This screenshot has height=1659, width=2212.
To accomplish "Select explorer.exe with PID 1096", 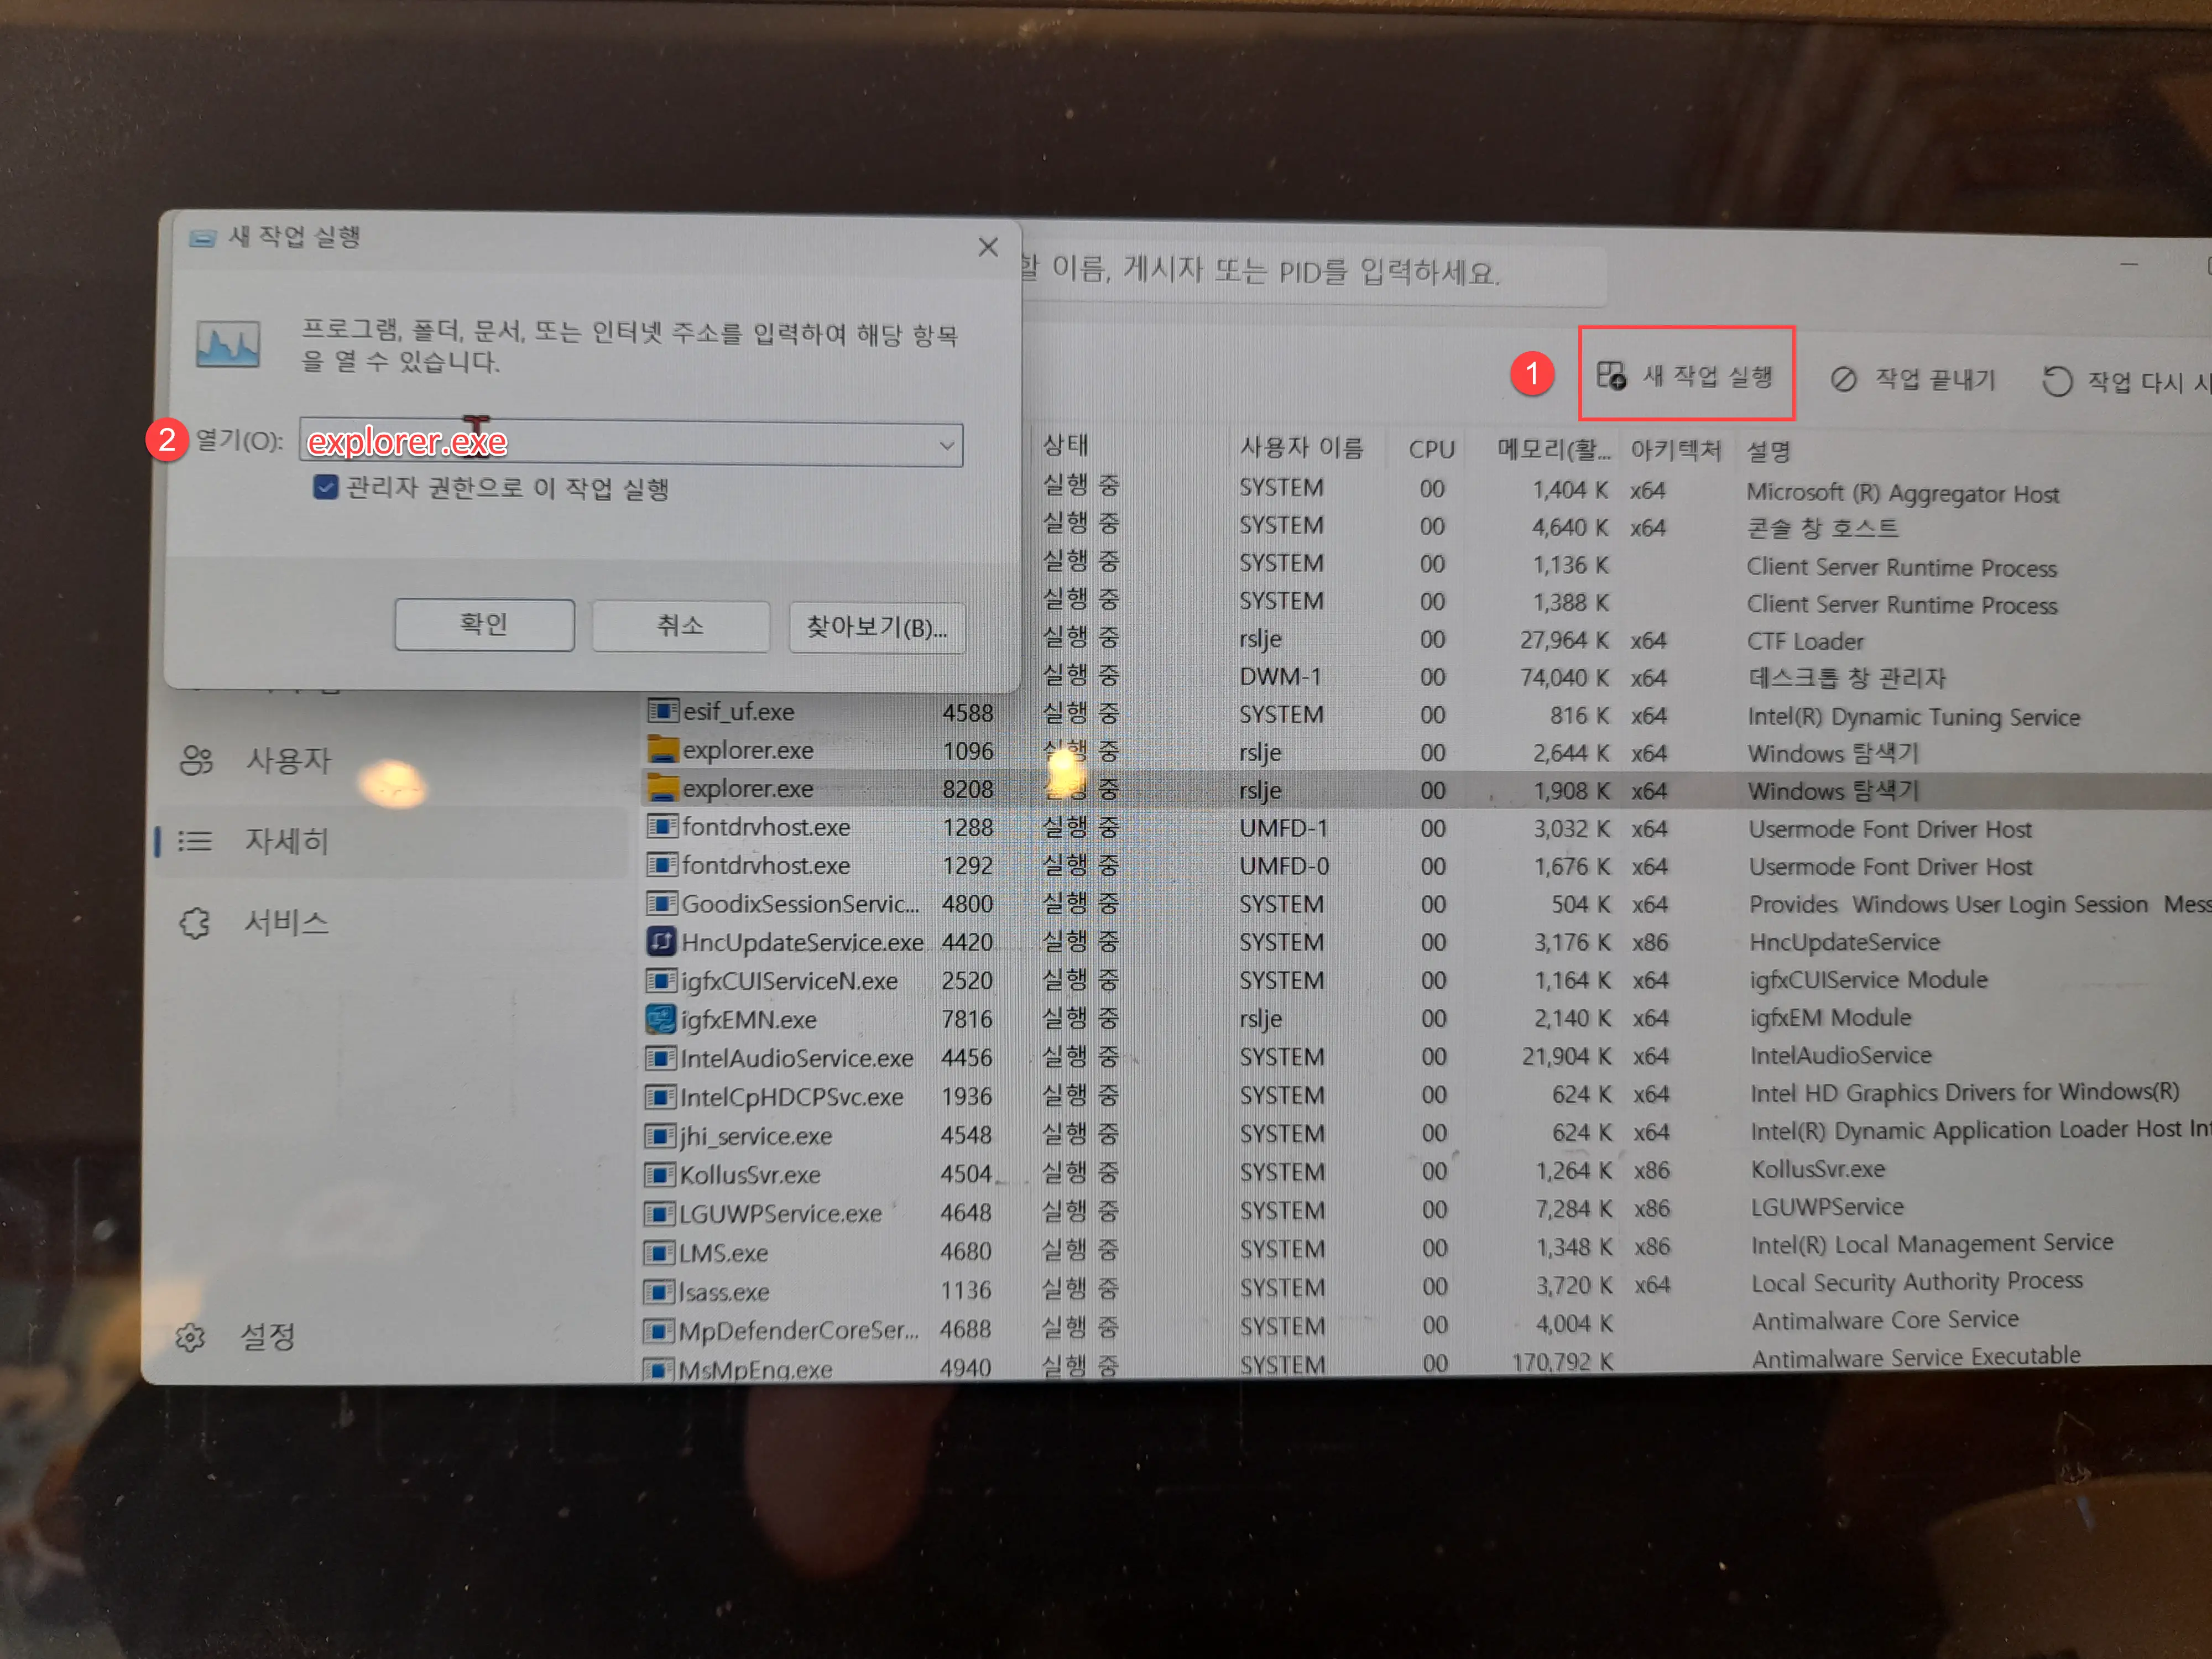I will [x=747, y=751].
